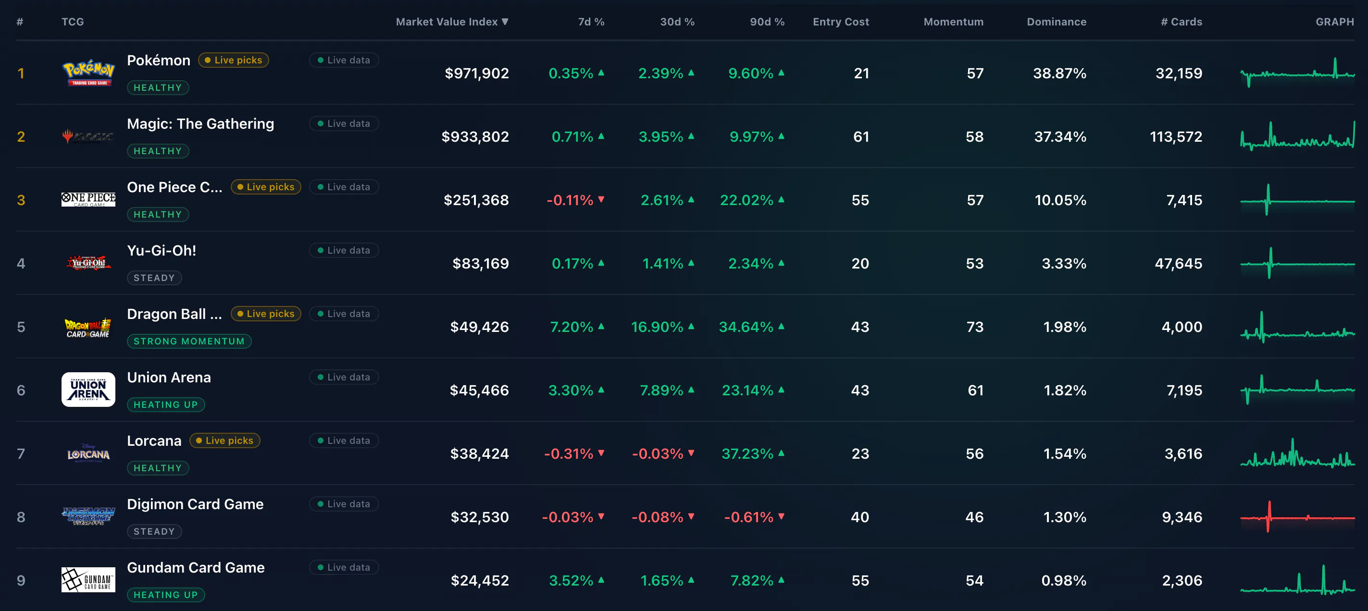Open the Pokémon sparkline graph

pos(1297,73)
